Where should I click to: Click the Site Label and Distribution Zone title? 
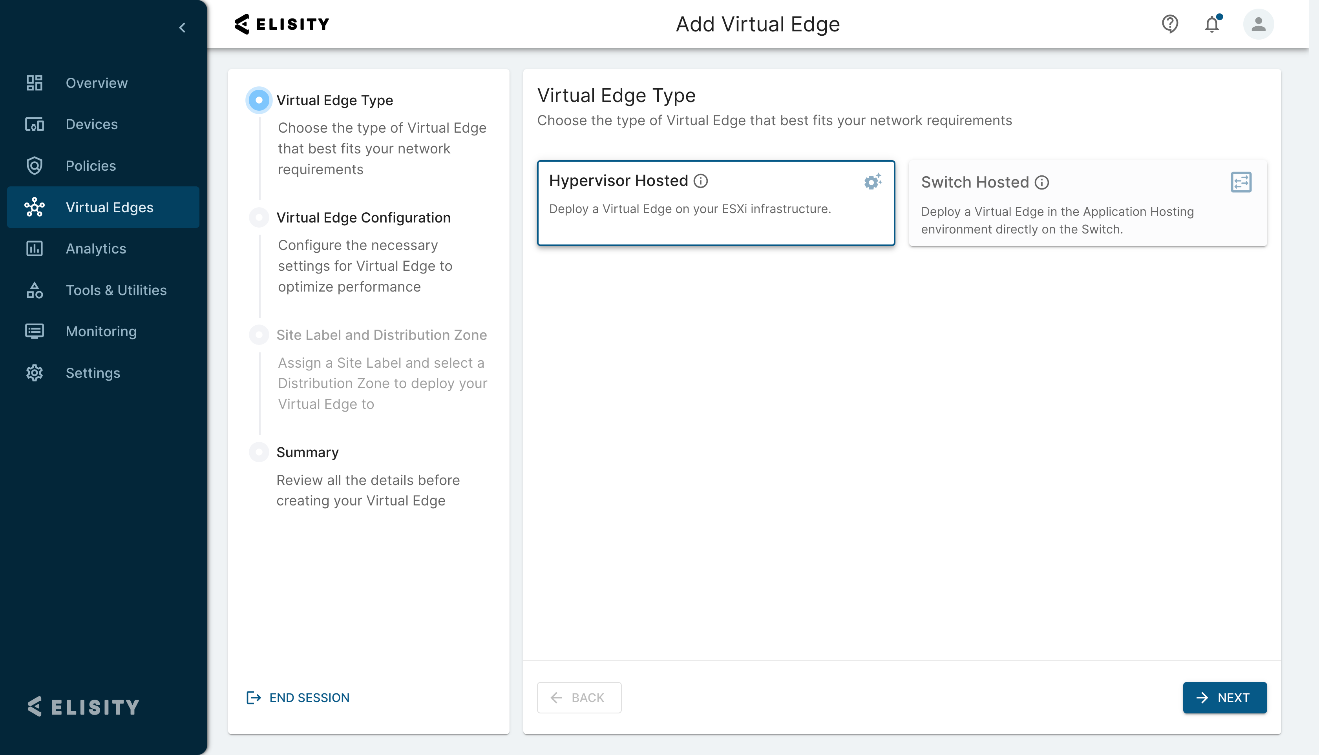[381, 335]
